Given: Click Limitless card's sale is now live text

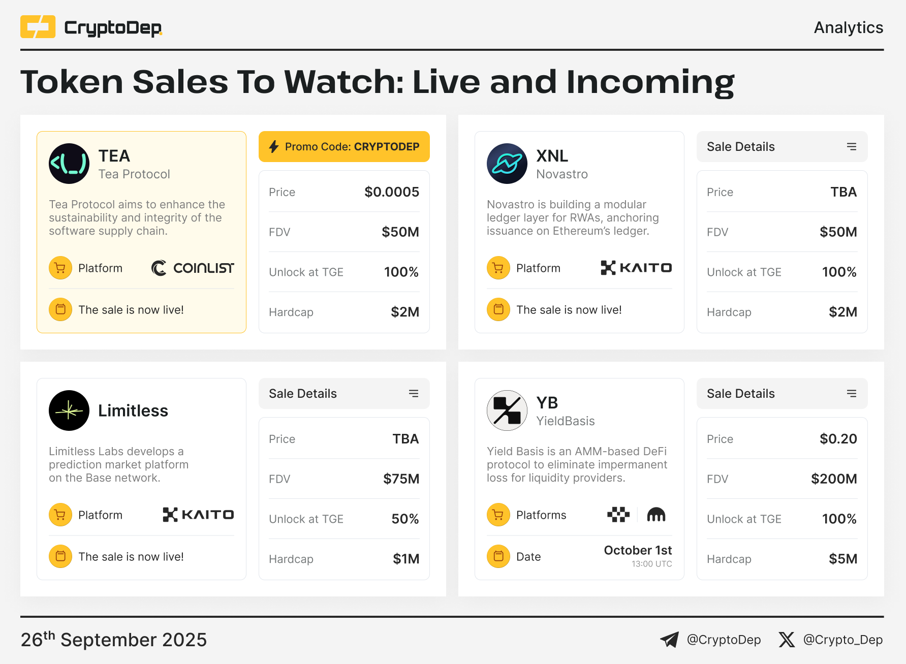Looking at the screenshot, I should [131, 557].
